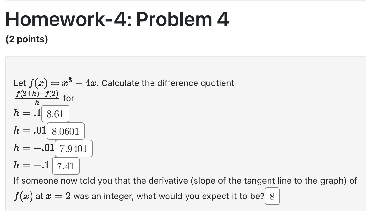Click the answer box containing 8.61
This screenshot has width=366, height=211.
click(55, 114)
